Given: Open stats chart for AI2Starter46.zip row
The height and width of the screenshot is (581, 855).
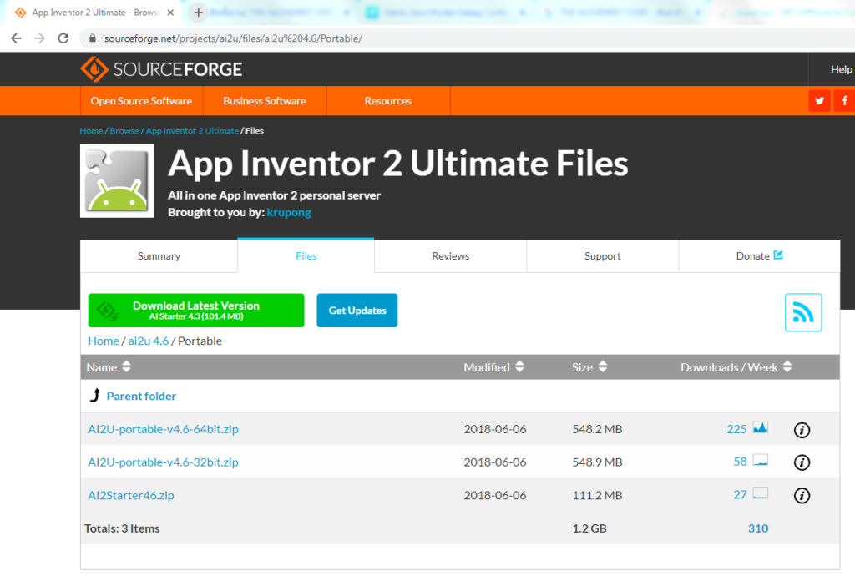Looking at the screenshot, I should pos(761,493).
